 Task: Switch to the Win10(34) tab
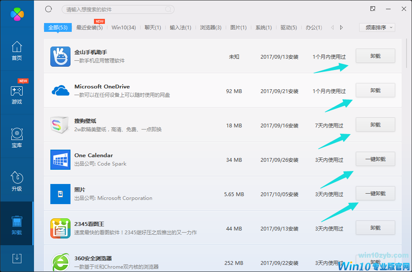(124, 27)
